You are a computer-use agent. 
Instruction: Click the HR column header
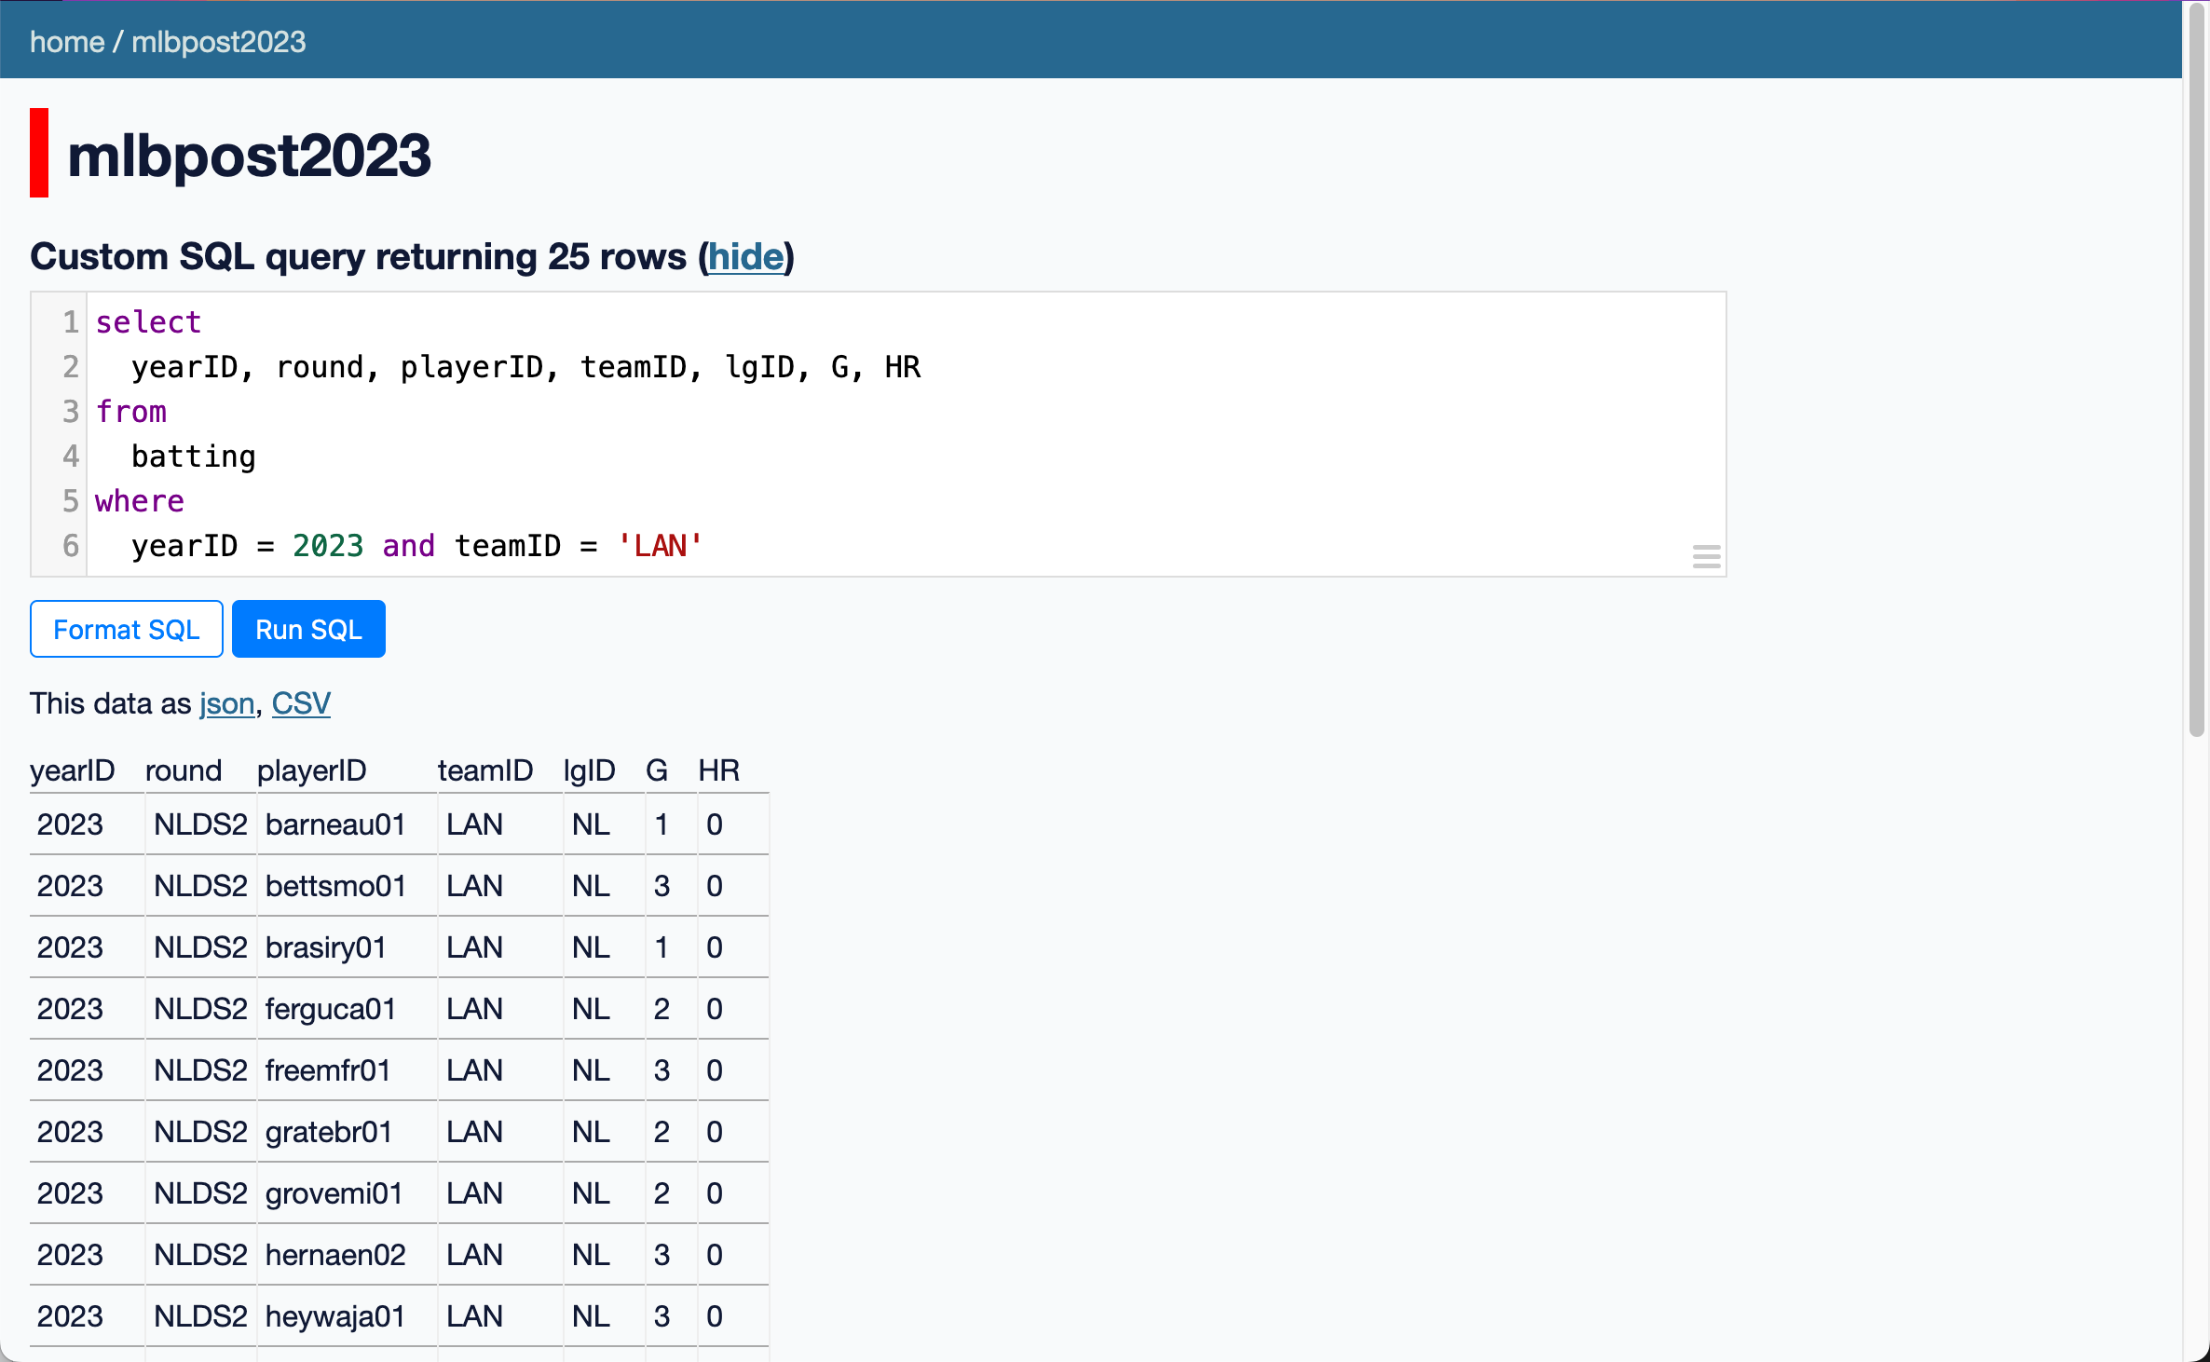[x=718, y=770]
